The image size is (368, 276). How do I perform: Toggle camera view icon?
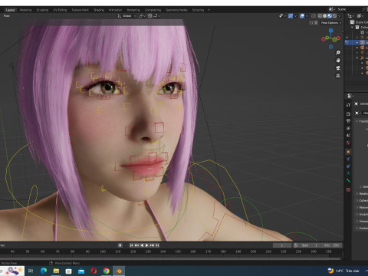pos(338,68)
